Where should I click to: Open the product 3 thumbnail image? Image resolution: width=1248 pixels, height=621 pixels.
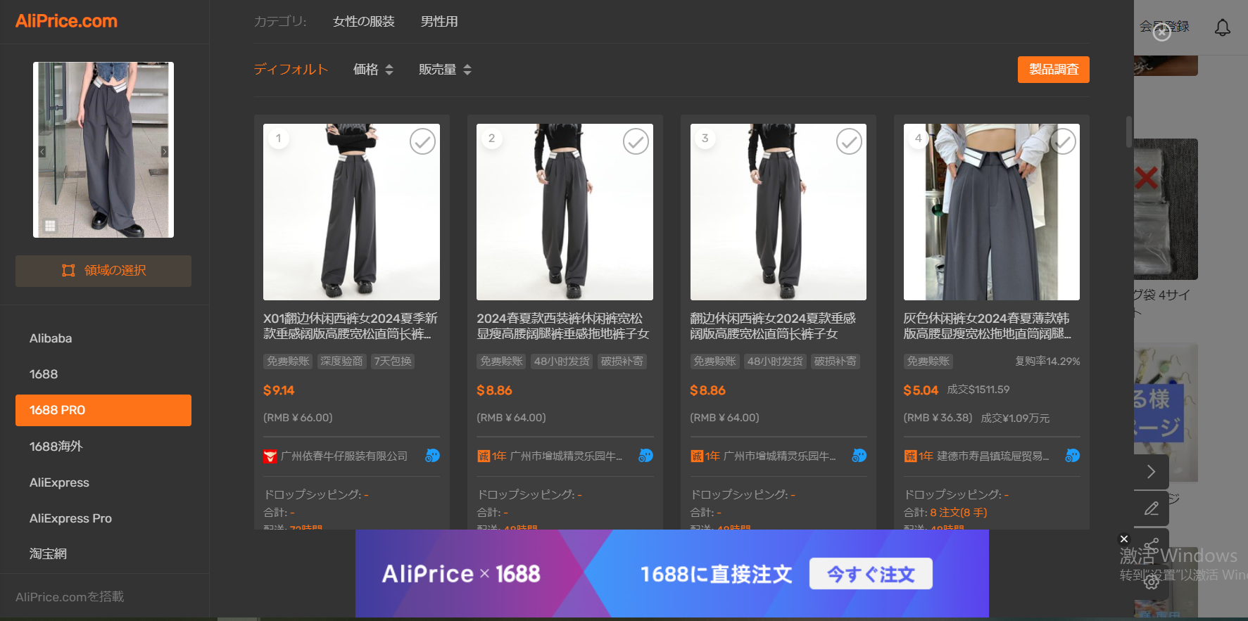click(778, 212)
